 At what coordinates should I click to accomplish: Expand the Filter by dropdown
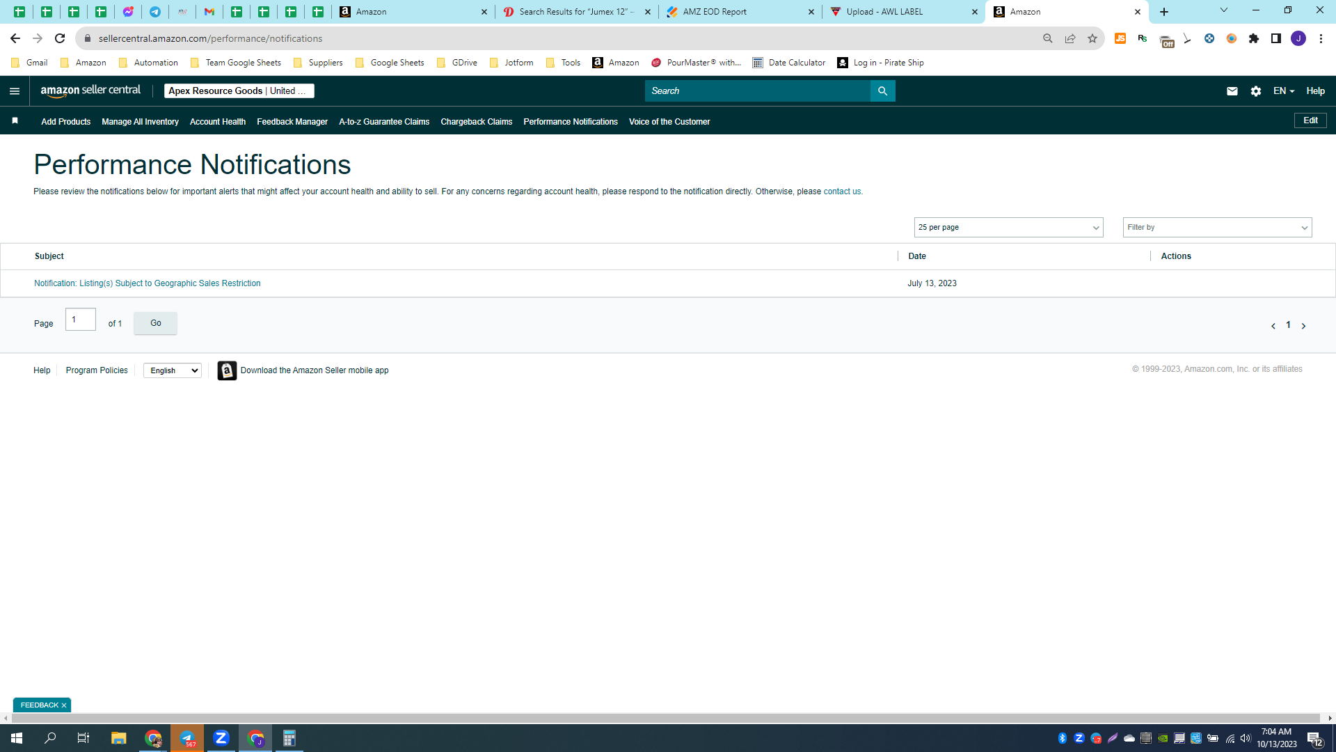pos(1217,228)
